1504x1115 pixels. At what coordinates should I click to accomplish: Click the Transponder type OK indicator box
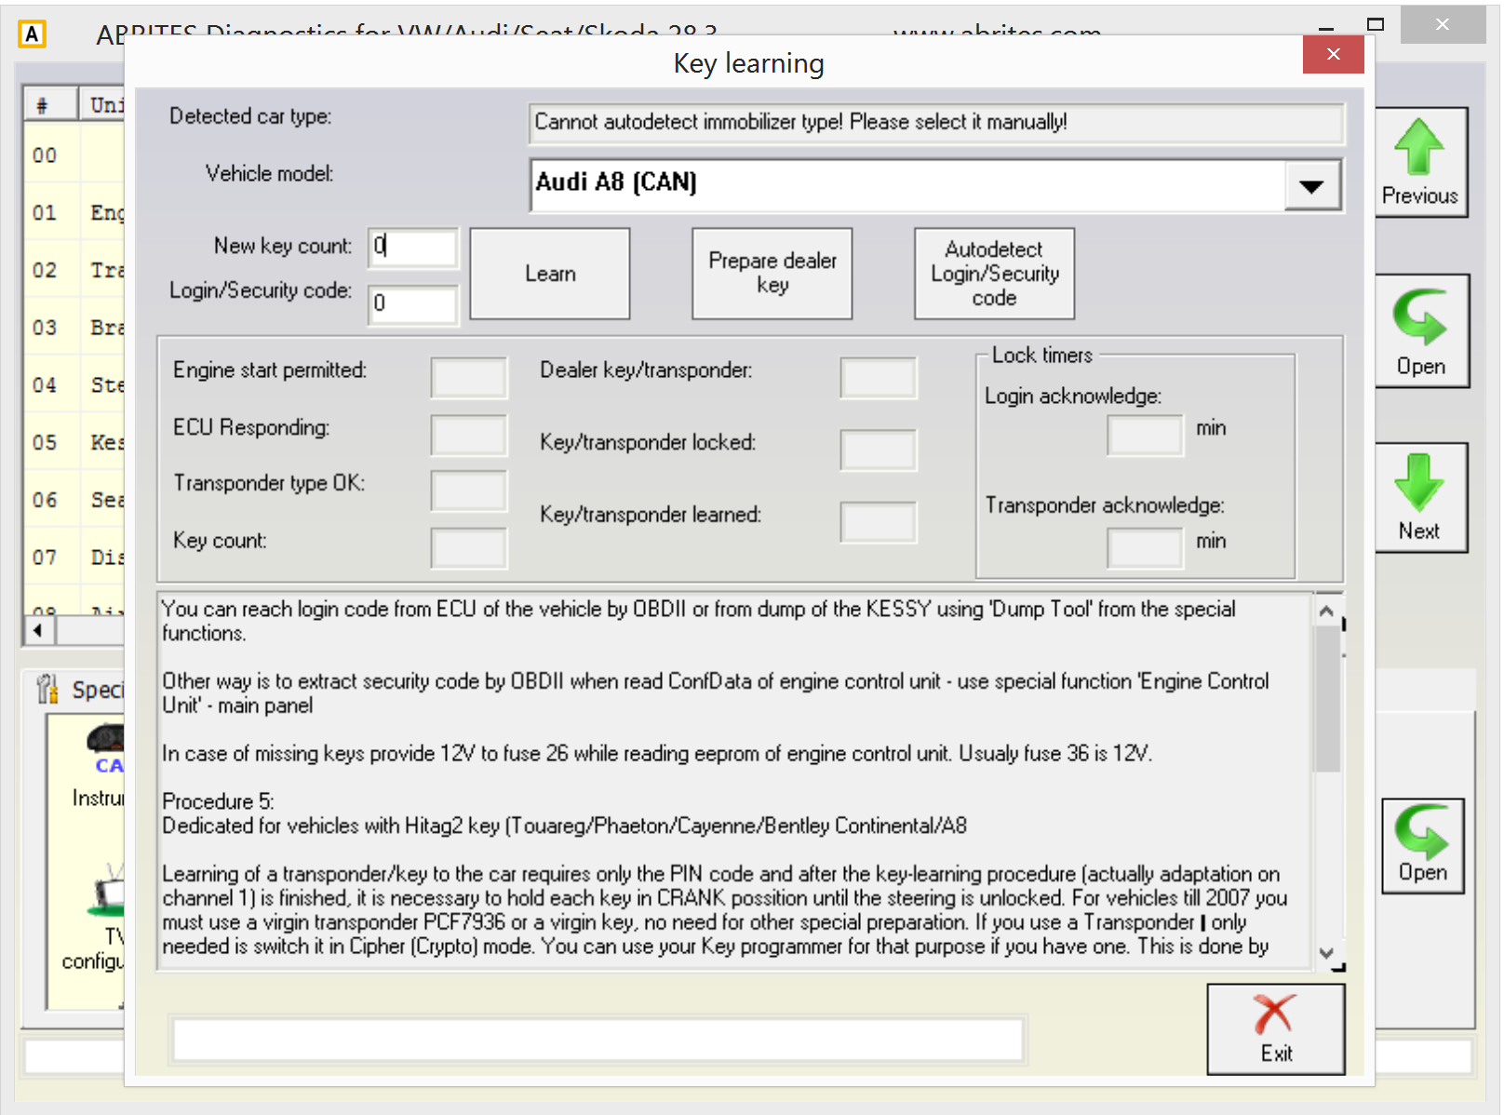click(x=469, y=490)
